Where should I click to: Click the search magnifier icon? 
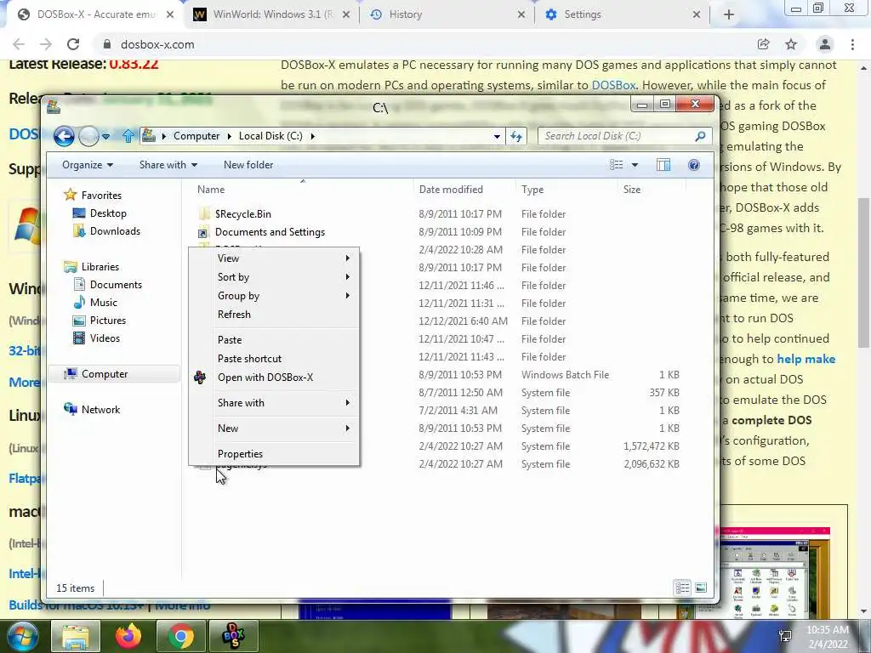pos(701,136)
